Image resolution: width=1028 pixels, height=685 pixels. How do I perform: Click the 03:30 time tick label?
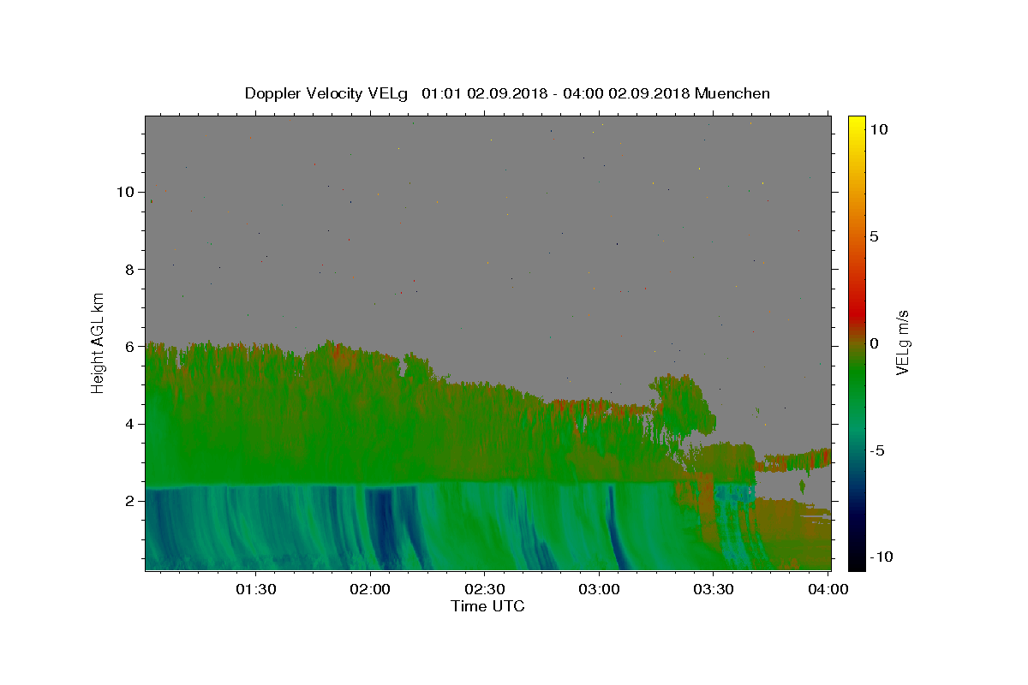714,590
